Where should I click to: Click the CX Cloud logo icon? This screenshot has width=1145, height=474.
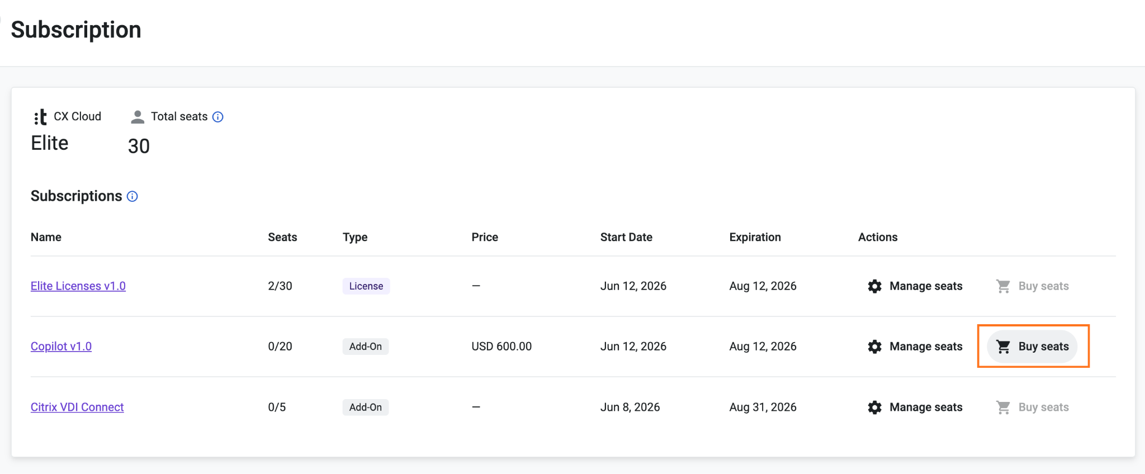(40, 117)
